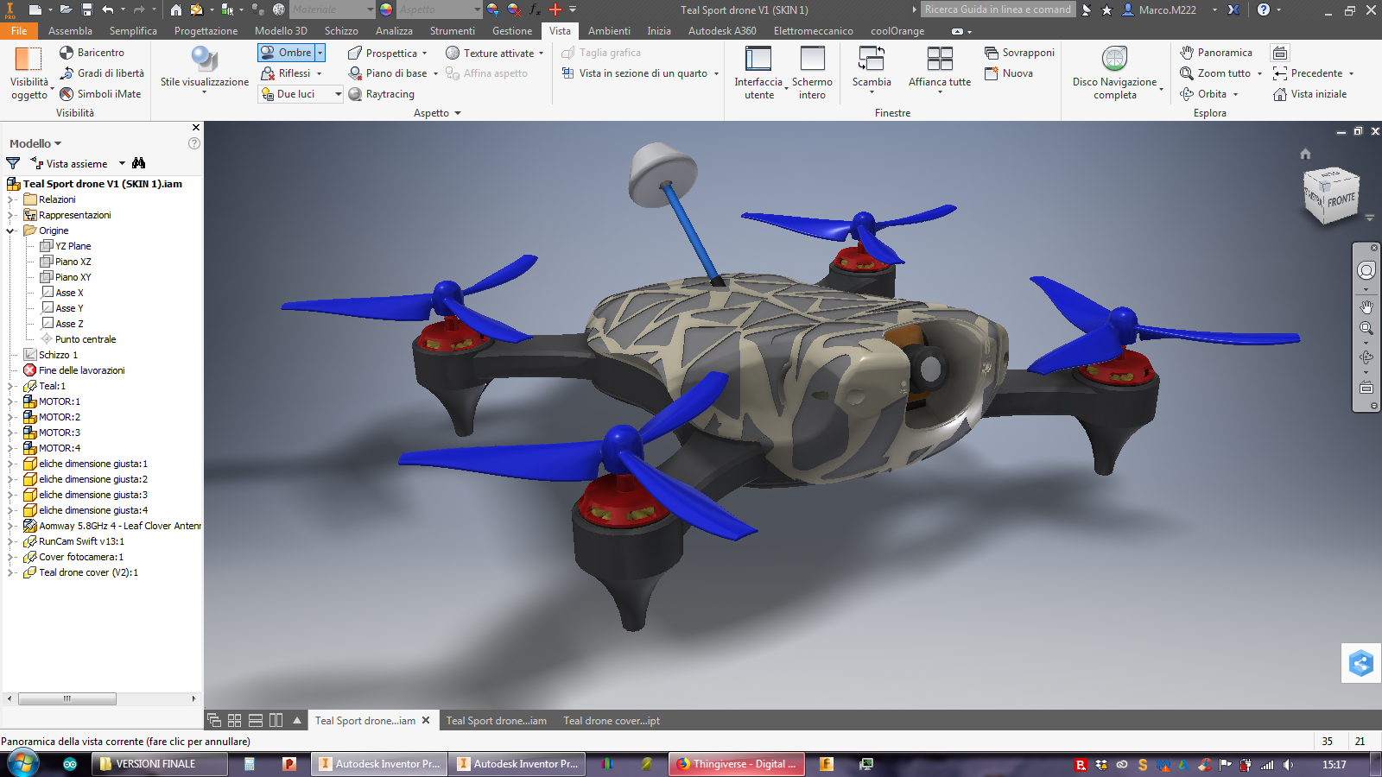Toggle Piano di base ground plane
Image resolution: width=1382 pixels, height=777 pixels.
pyautogui.click(x=387, y=73)
